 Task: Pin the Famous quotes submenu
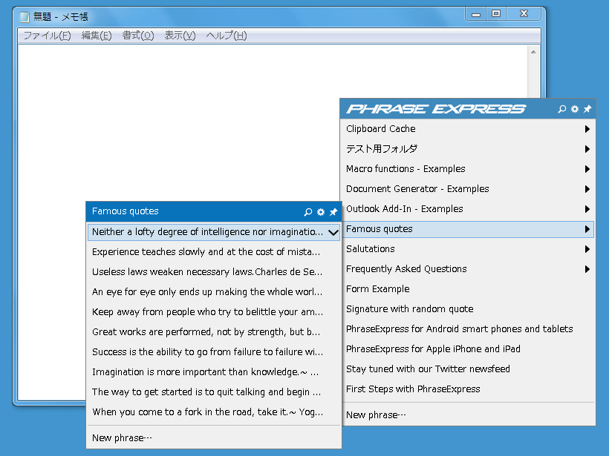(333, 212)
